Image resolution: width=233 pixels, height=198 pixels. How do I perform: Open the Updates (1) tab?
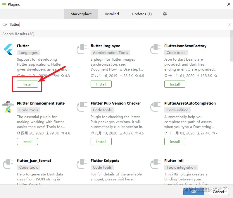coord(142,14)
